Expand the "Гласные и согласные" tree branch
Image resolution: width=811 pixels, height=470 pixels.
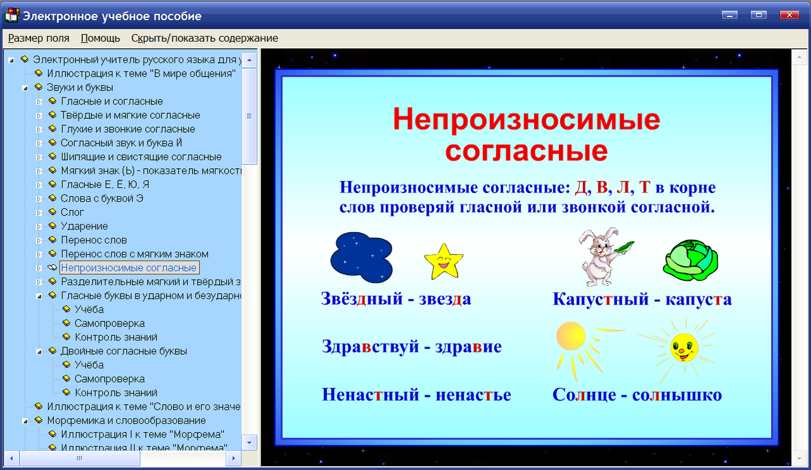pyautogui.click(x=39, y=101)
